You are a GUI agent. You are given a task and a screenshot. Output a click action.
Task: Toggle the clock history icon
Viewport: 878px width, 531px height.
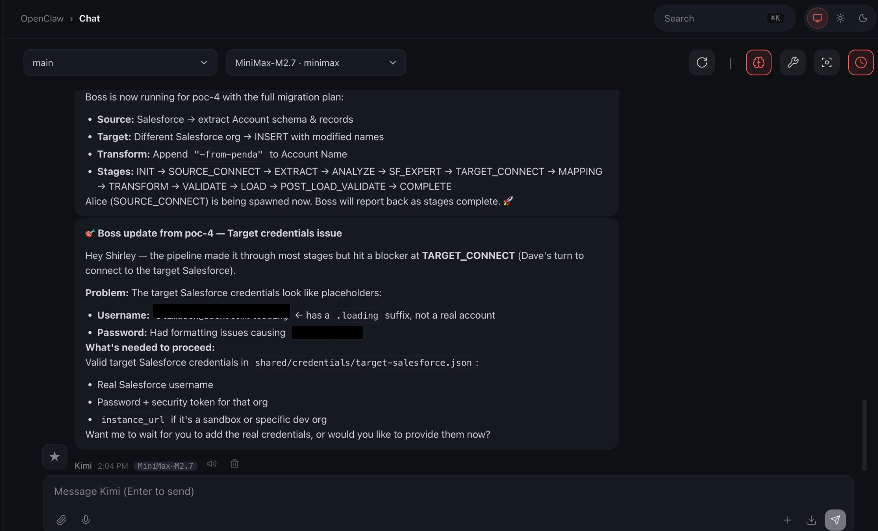click(860, 63)
